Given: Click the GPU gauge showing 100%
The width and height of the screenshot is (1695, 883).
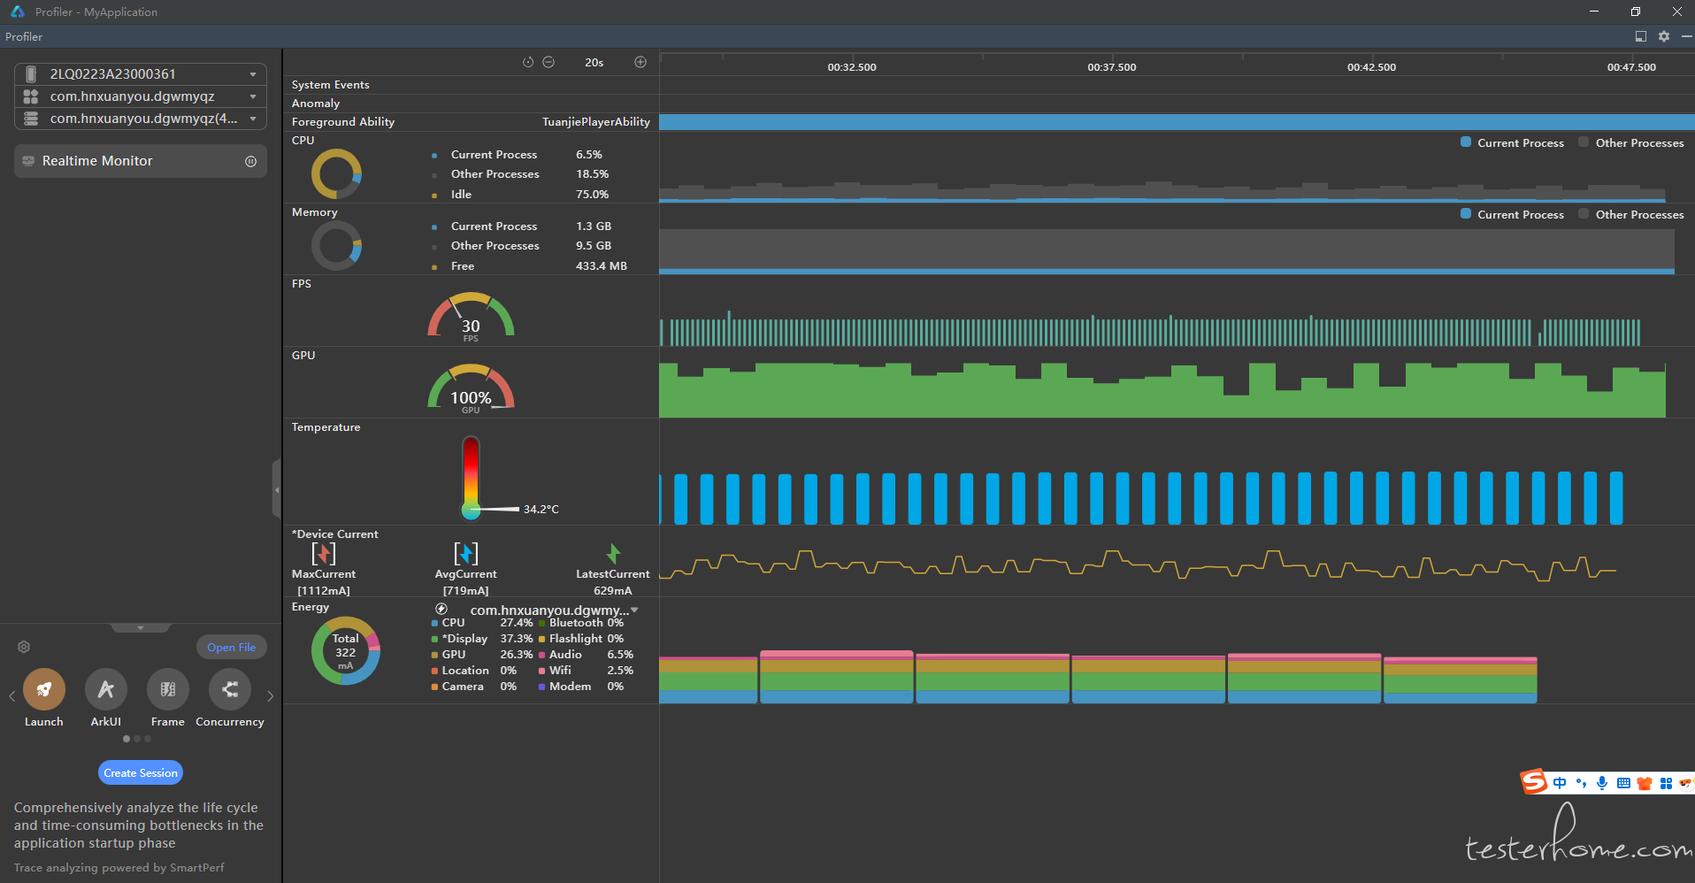Looking at the screenshot, I should [x=471, y=388].
